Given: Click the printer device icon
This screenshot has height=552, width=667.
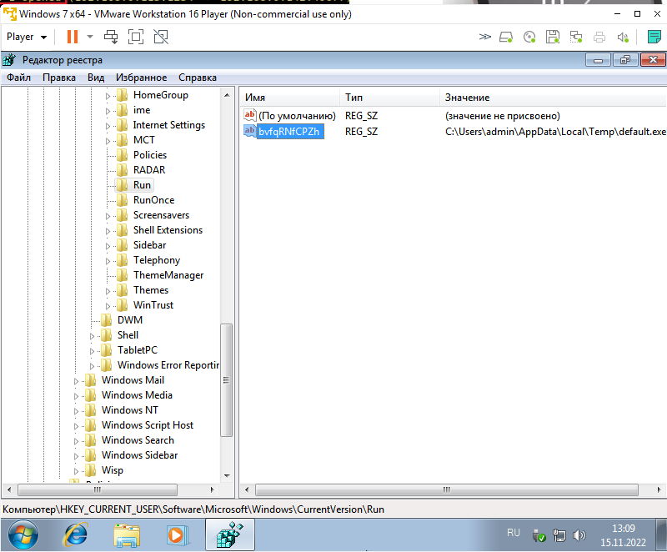Looking at the screenshot, I should pos(599,37).
